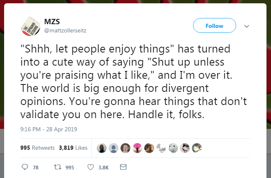
Task: Expand the tweet options chevron menu
Action: [x=247, y=26]
